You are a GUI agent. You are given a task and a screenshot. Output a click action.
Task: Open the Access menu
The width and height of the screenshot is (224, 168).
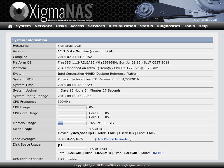coord(77,26)
